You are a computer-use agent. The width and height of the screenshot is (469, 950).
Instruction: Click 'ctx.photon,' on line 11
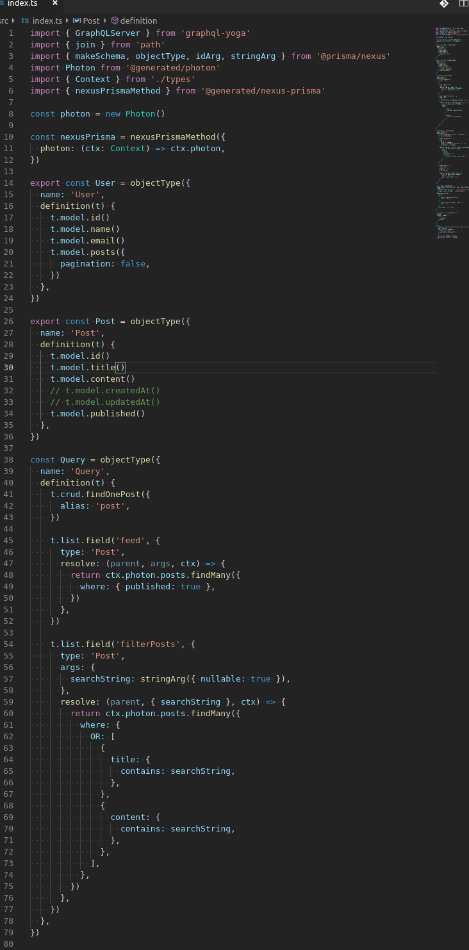tap(198, 149)
